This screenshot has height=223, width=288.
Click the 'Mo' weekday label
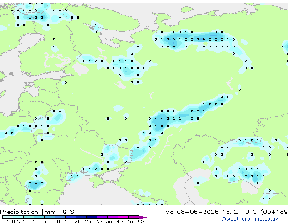169,212
